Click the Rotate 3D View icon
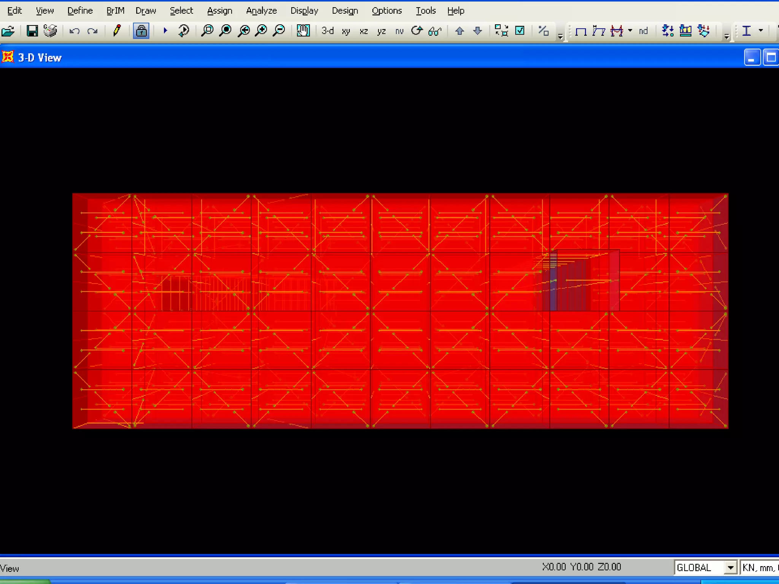 pos(417,31)
